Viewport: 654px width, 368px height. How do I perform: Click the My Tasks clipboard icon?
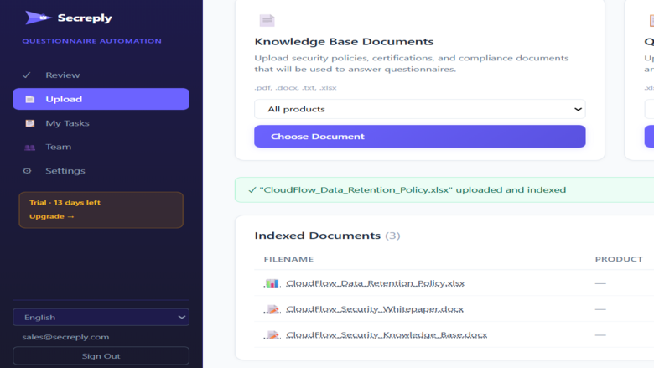(x=29, y=123)
